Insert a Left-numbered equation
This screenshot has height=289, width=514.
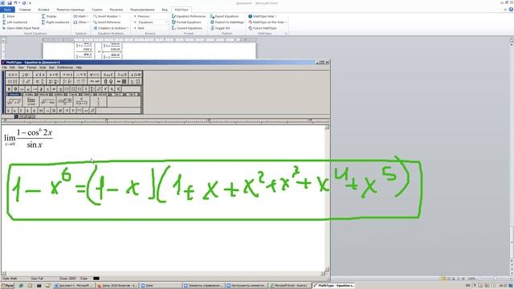click(x=14, y=22)
